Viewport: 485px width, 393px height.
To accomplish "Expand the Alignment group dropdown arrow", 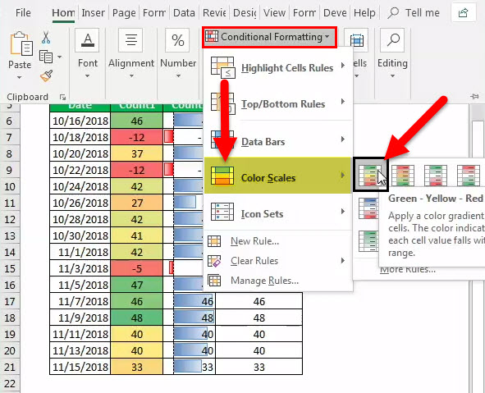I will point(131,76).
